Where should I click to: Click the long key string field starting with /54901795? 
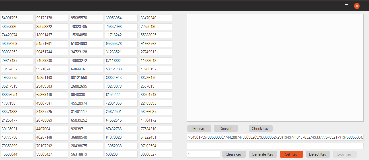[x=275, y=137]
